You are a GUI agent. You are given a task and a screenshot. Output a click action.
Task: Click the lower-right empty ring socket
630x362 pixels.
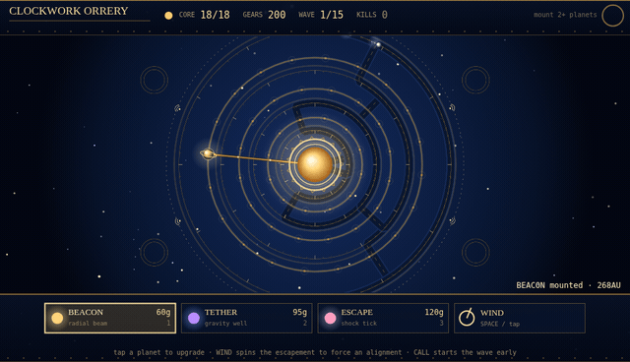475,253
